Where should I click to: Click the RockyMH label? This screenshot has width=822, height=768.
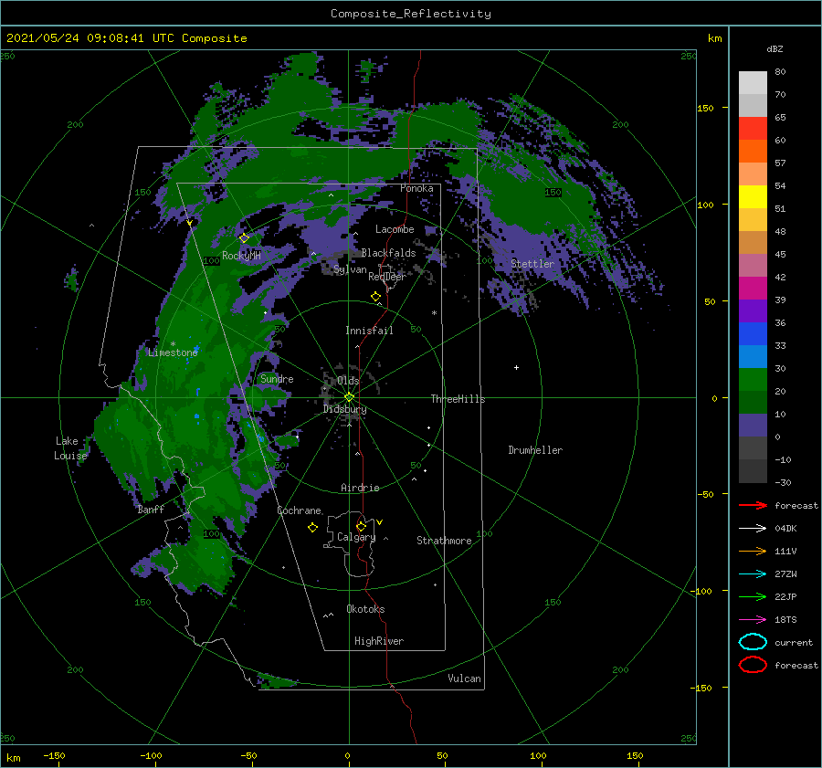coord(241,256)
